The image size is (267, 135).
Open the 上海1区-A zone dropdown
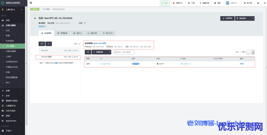(12, 10)
